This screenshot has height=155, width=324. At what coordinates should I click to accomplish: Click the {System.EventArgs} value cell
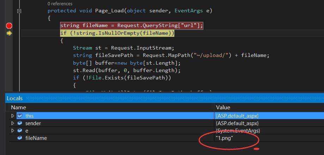[x=238, y=131]
